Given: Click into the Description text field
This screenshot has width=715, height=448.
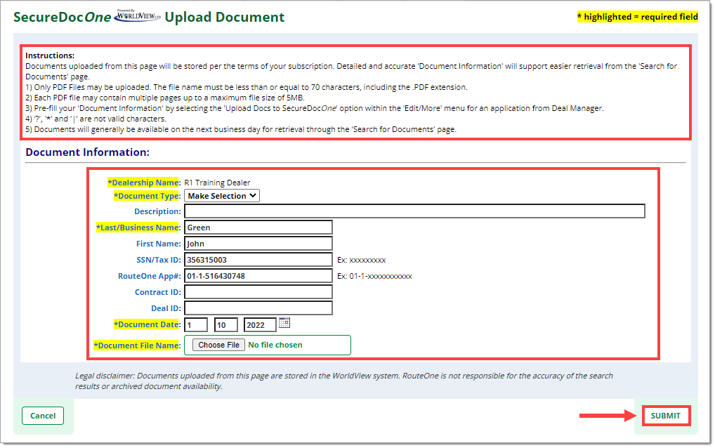Looking at the screenshot, I should point(414,211).
